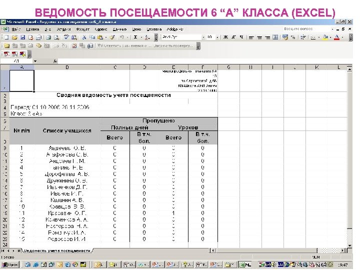This screenshot has width=360, height=270.
Task: Click the vertical scrollbar down arrow
Action: (x=349, y=245)
